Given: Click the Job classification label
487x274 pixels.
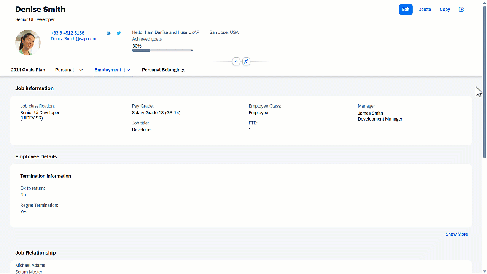Looking at the screenshot, I should [38, 106].
